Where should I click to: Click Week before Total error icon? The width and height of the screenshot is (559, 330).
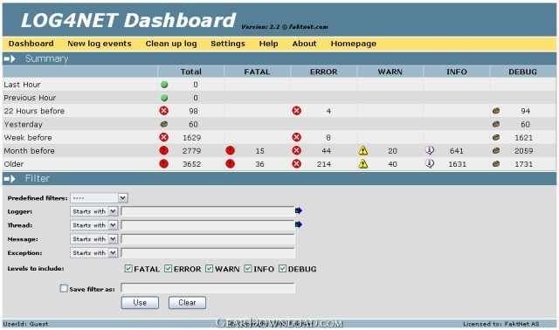163,137
